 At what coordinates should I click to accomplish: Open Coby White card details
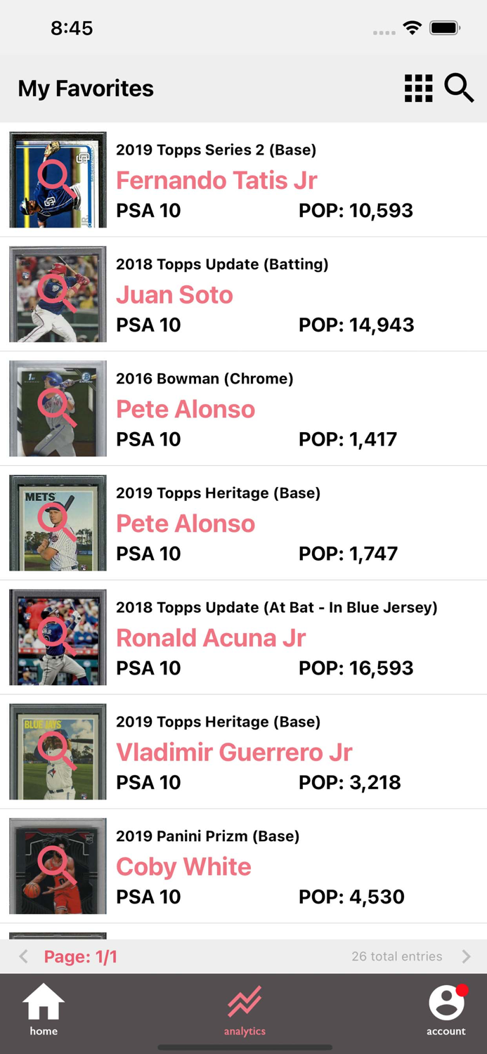click(183, 867)
